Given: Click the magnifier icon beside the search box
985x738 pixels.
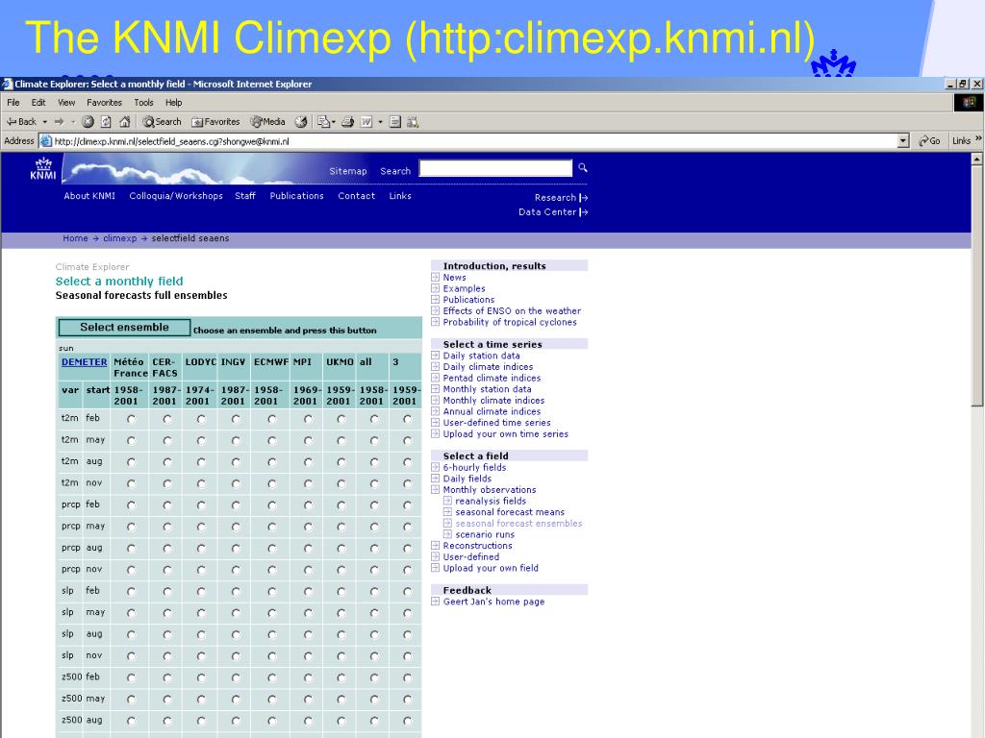Looking at the screenshot, I should pos(583,167).
